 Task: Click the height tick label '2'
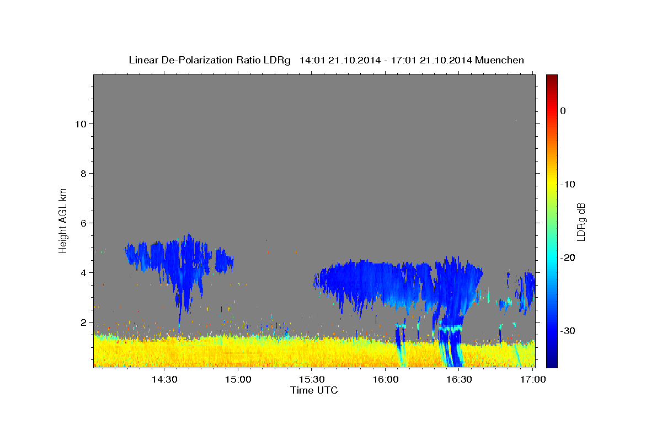[x=84, y=322]
